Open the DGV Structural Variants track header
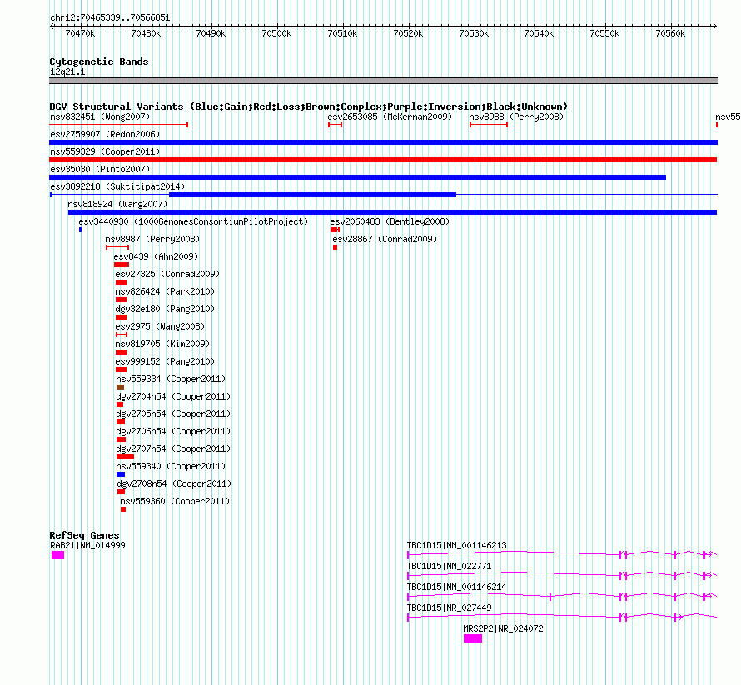The width and height of the screenshot is (741, 685). point(308,107)
